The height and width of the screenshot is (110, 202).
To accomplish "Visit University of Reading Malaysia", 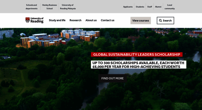I will coord(68,7).
